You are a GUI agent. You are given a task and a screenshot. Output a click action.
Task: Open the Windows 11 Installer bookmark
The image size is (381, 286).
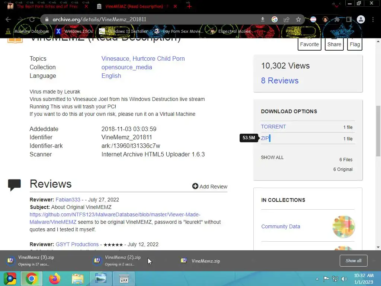point(124,31)
